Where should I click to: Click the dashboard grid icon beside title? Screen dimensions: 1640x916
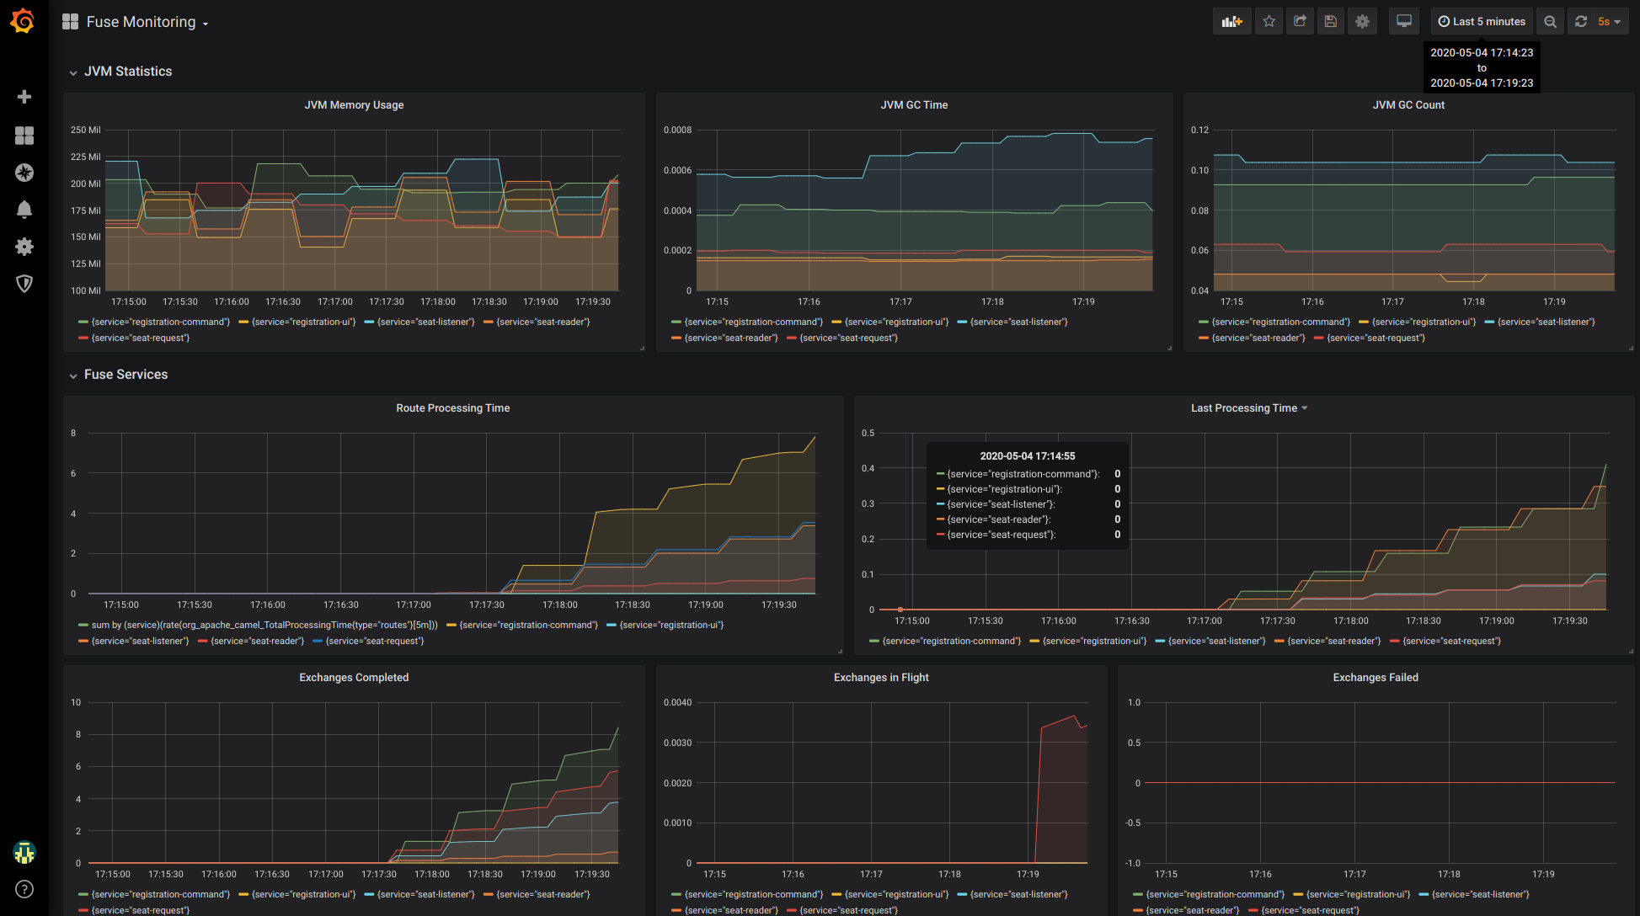[70, 22]
